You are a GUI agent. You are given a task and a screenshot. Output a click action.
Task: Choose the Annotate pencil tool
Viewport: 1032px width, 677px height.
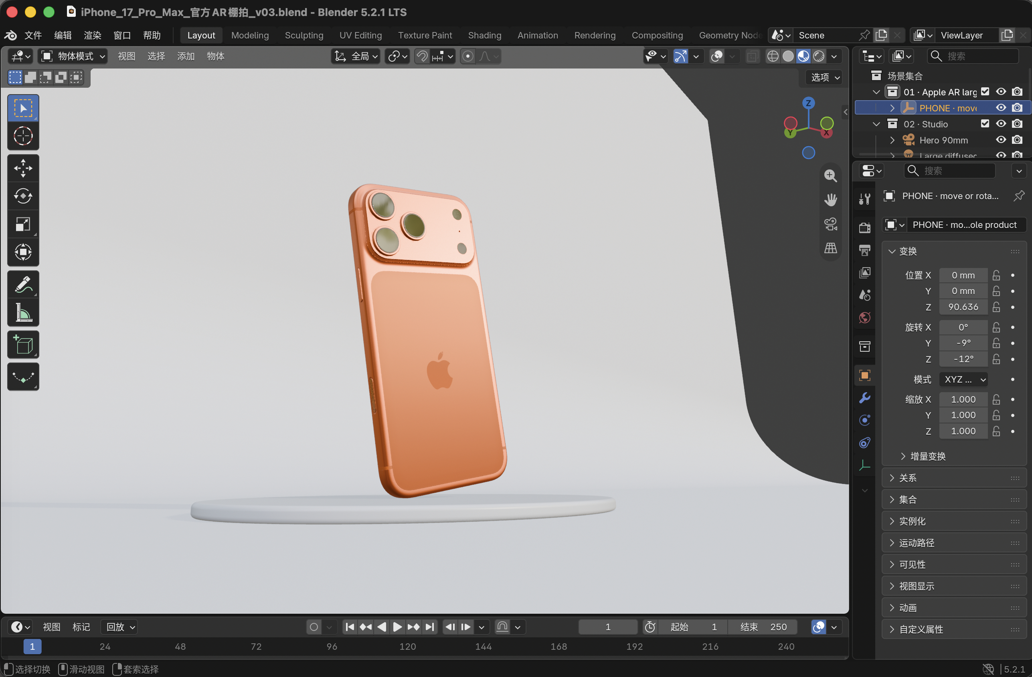pos(23,284)
